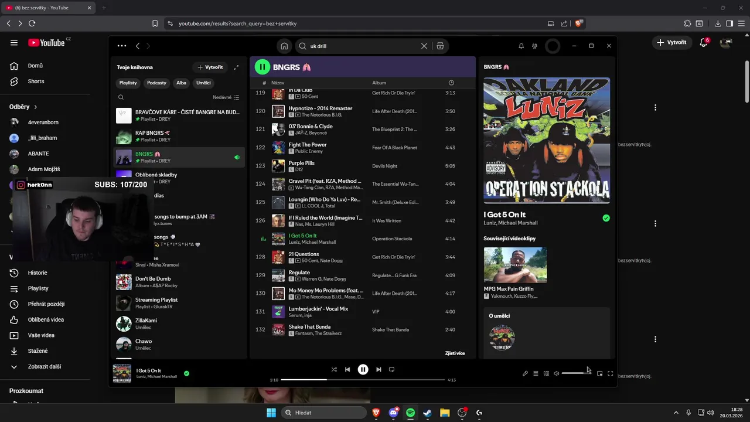Open Spotify notifications bell
The image size is (750, 422).
pos(521,46)
